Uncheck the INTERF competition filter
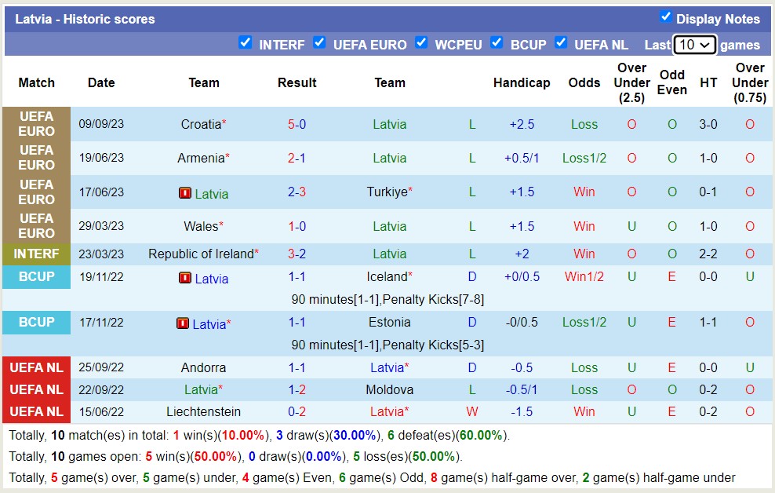 click(x=246, y=43)
